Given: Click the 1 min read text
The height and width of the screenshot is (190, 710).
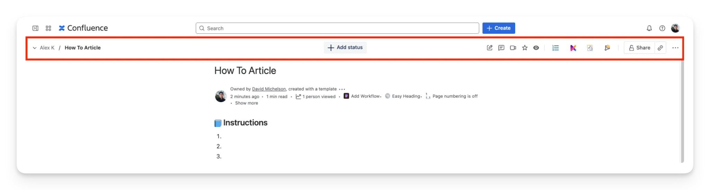Looking at the screenshot, I should (x=277, y=96).
